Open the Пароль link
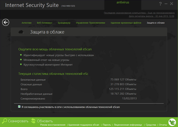This screenshot has width=178, height=127. point(107,125)
